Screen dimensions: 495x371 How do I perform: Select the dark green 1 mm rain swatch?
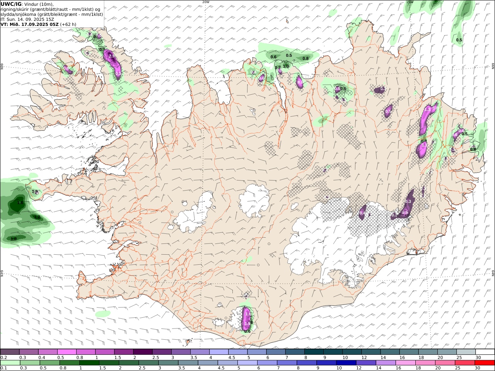89,362
